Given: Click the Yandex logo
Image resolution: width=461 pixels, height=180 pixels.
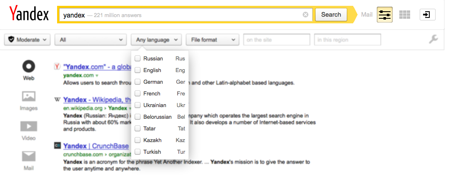Looking at the screenshot, I should [x=29, y=14].
